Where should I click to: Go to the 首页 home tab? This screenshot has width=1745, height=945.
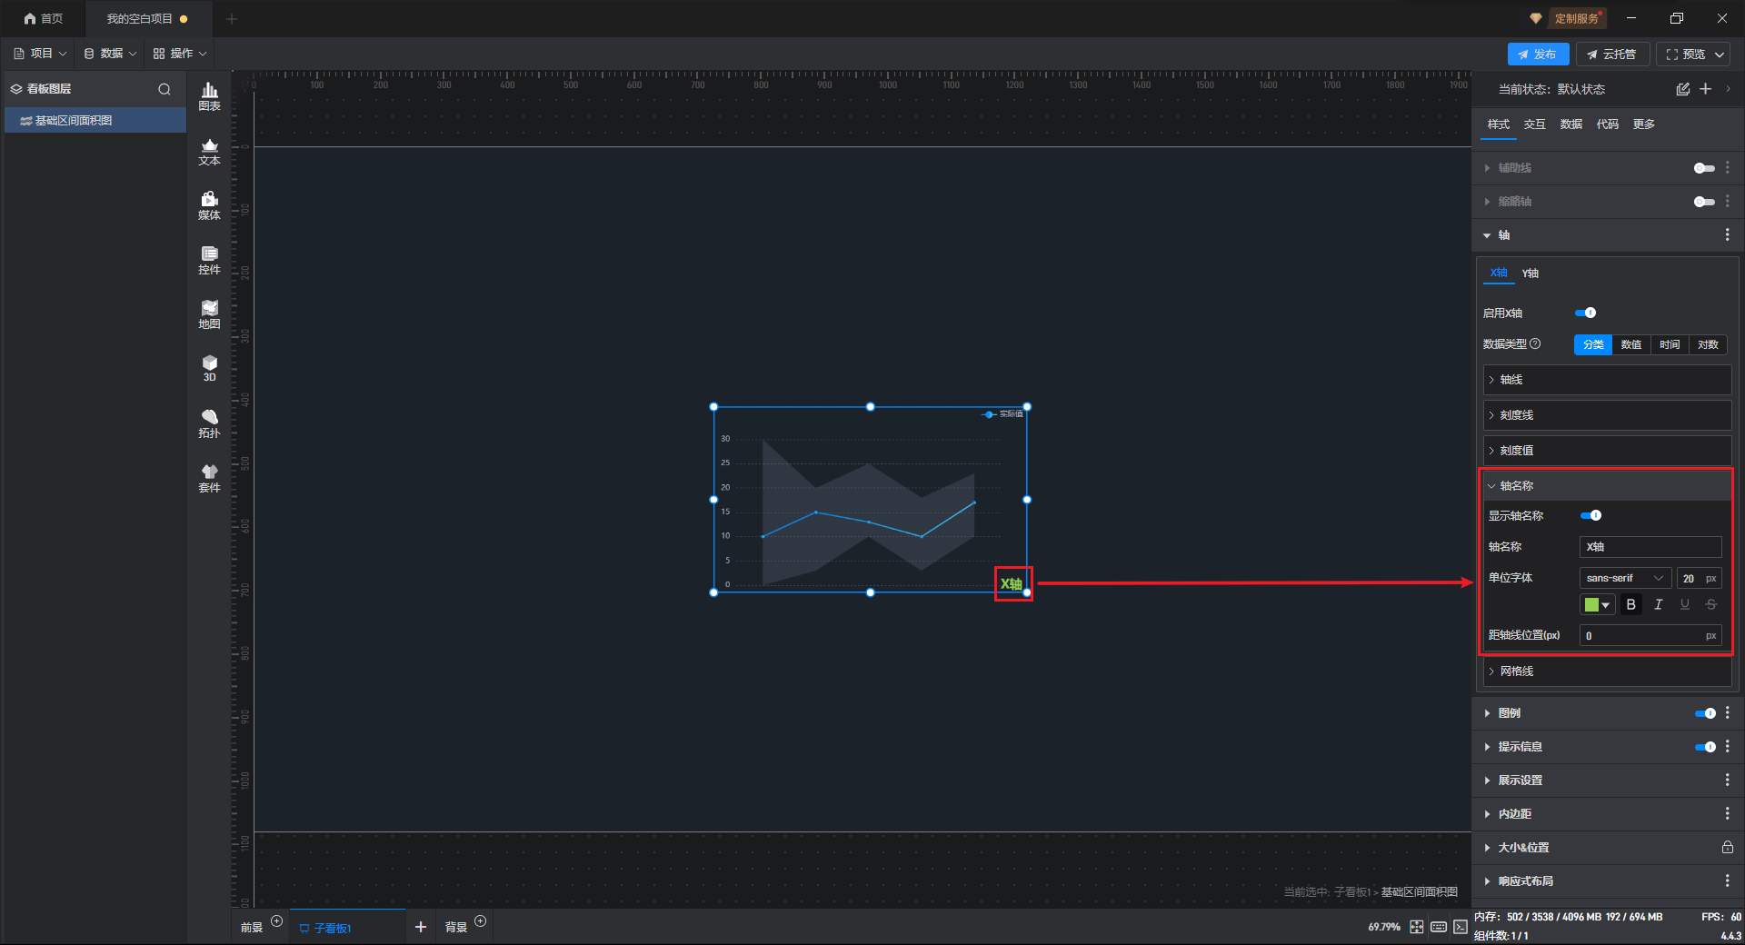pos(44,18)
